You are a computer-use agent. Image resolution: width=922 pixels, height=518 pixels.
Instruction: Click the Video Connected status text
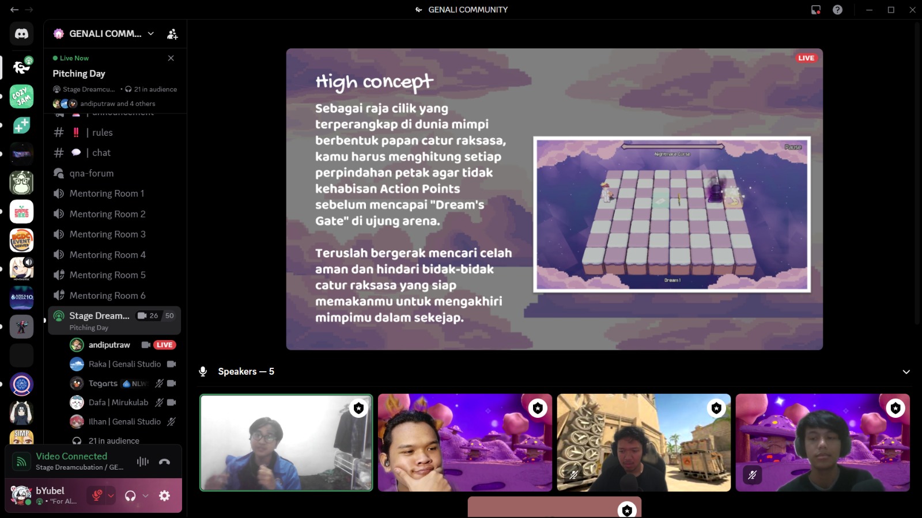pyautogui.click(x=71, y=456)
